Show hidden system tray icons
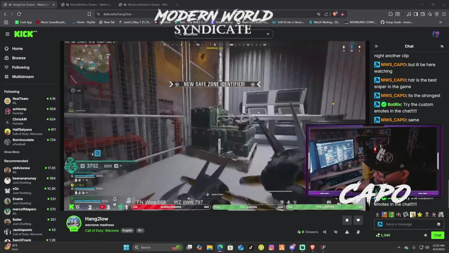 tap(398, 247)
